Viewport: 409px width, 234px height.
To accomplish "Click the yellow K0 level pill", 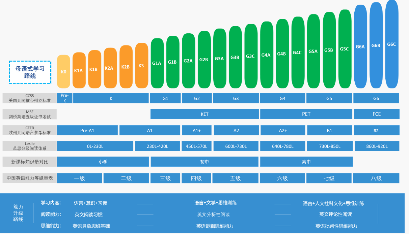I will click(x=63, y=71).
